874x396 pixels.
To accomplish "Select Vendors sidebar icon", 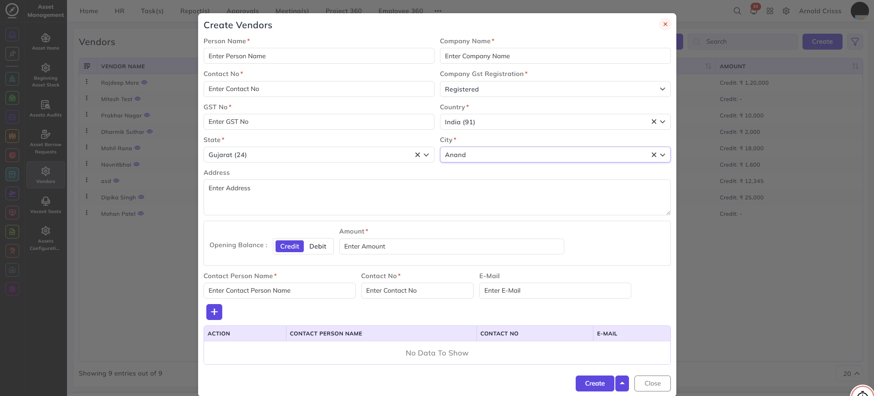I will [x=46, y=175].
